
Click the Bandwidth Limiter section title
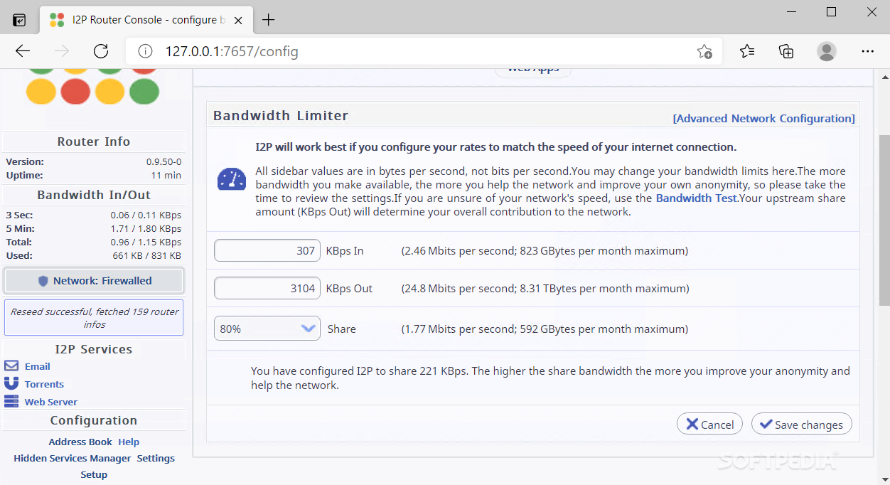coord(281,116)
